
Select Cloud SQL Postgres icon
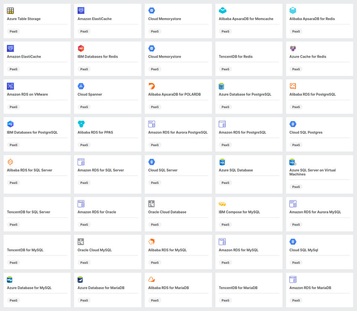pyautogui.click(x=293, y=124)
